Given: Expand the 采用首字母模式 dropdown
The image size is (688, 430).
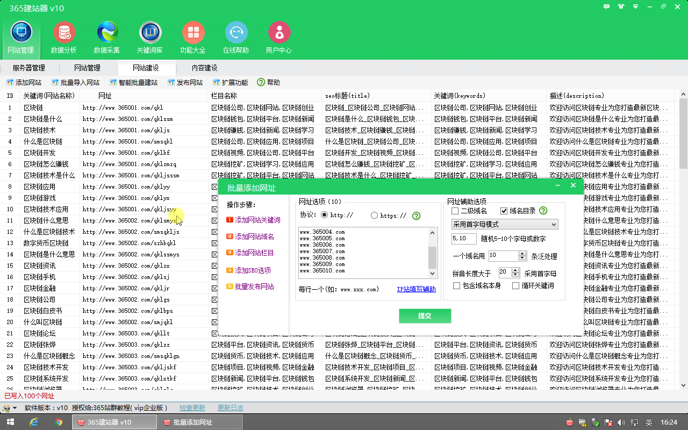Looking at the screenshot, I should coord(505,224).
